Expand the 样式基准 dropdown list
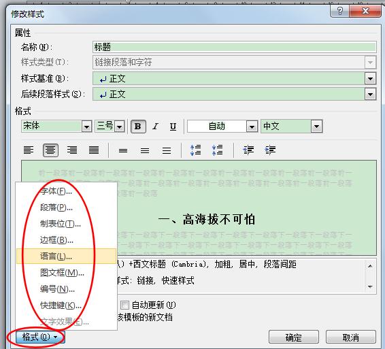The height and width of the screenshot is (349, 385). [371, 79]
